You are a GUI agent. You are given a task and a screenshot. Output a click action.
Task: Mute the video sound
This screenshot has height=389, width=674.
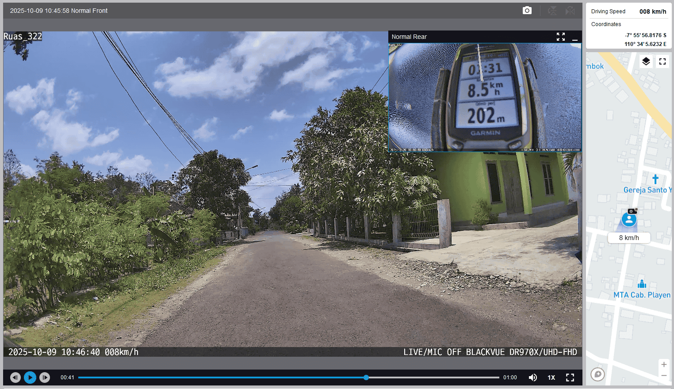click(533, 378)
